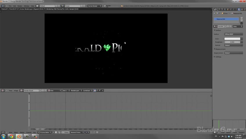Add a new scene with plus icon
246x139 pixels.
(x=82, y=6)
